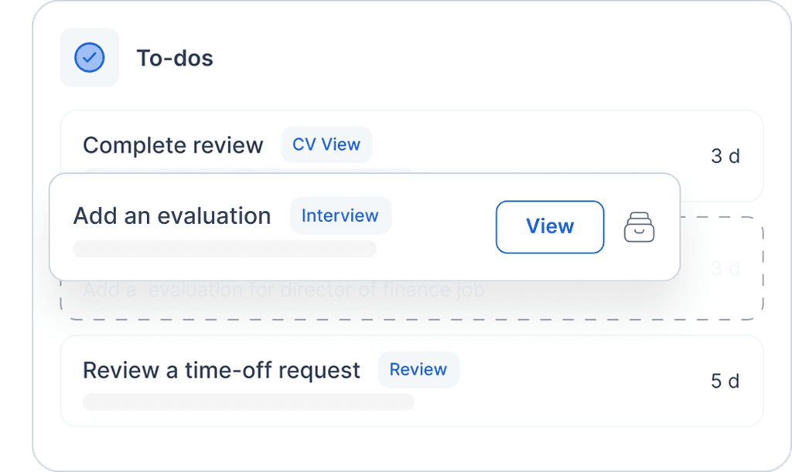Image resolution: width=792 pixels, height=472 pixels.
Task: Click the CV View badge
Action: point(326,144)
